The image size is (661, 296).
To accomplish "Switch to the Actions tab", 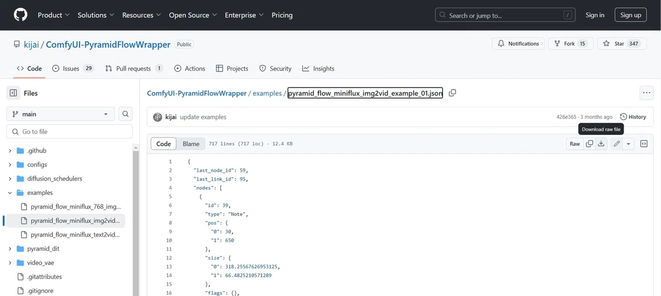I will [189, 68].
